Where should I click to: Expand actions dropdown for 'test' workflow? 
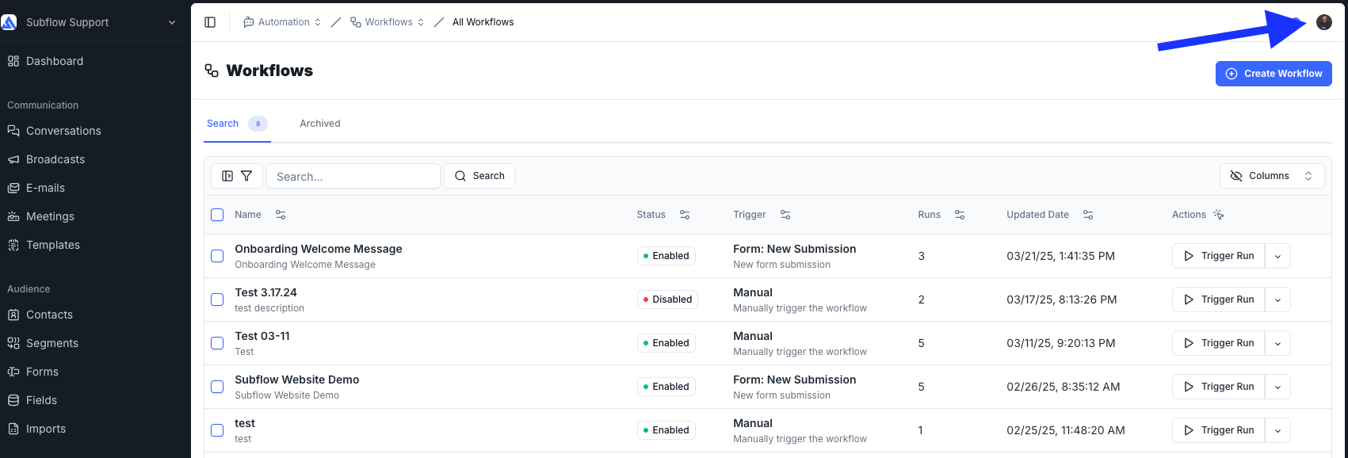pyautogui.click(x=1277, y=430)
